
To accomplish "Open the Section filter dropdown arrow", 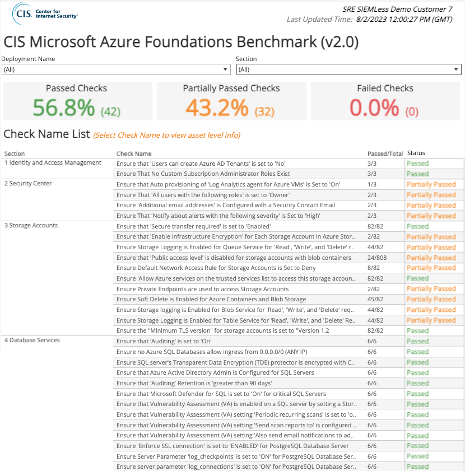I will tap(456, 69).
